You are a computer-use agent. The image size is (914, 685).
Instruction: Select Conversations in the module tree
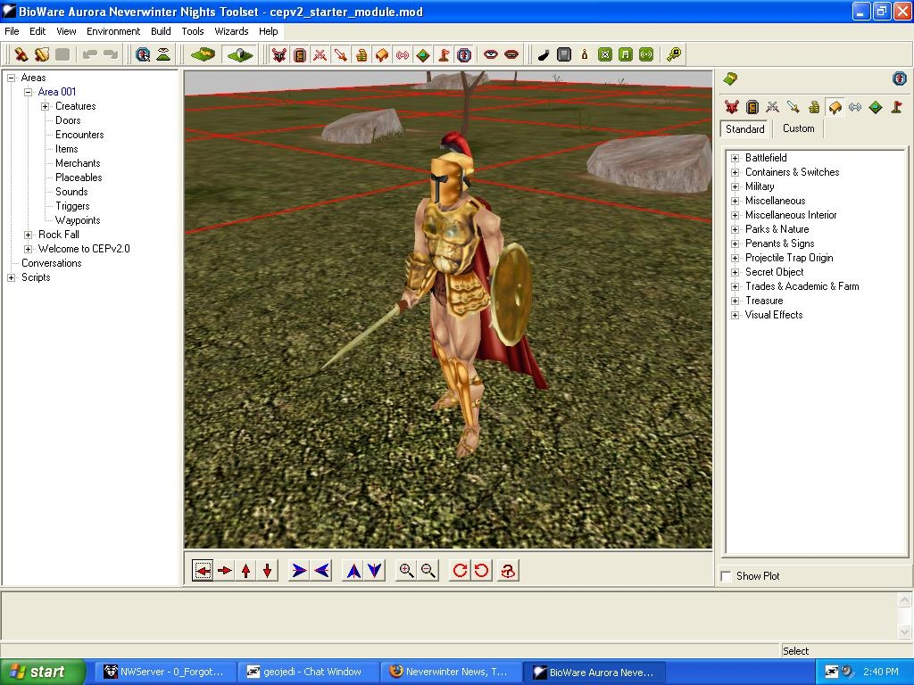coord(51,263)
